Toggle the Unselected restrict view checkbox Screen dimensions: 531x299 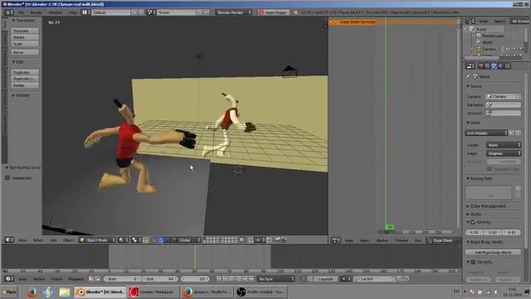7,178
